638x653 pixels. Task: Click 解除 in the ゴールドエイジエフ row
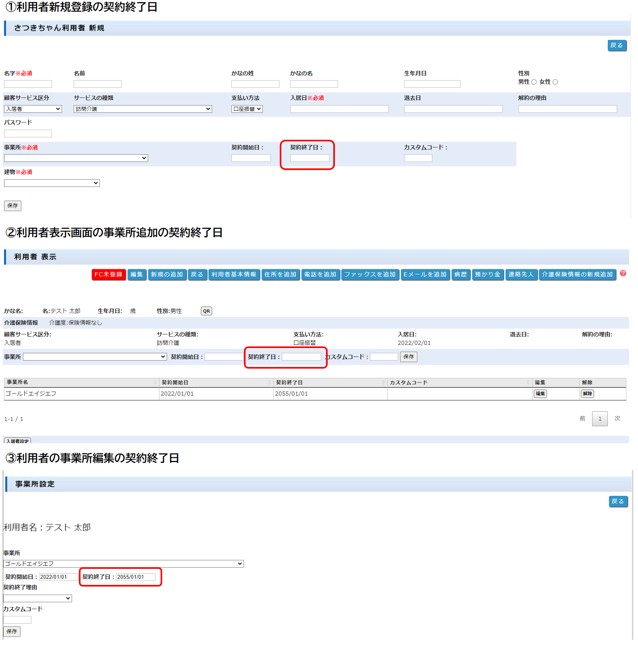coord(587,394)
